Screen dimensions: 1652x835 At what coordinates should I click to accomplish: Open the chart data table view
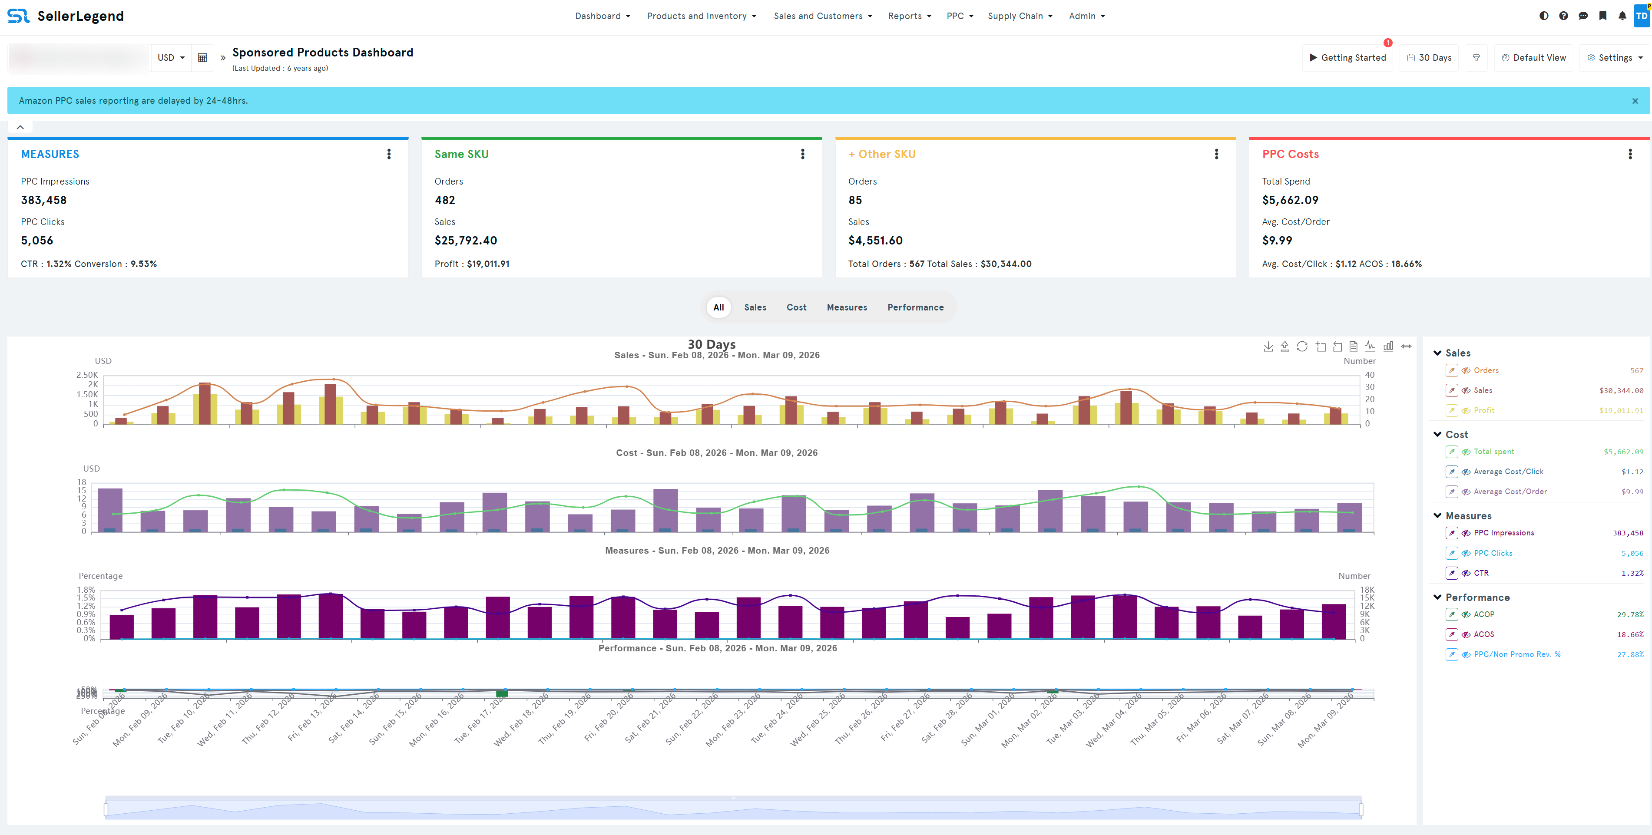pos(1353,346)
